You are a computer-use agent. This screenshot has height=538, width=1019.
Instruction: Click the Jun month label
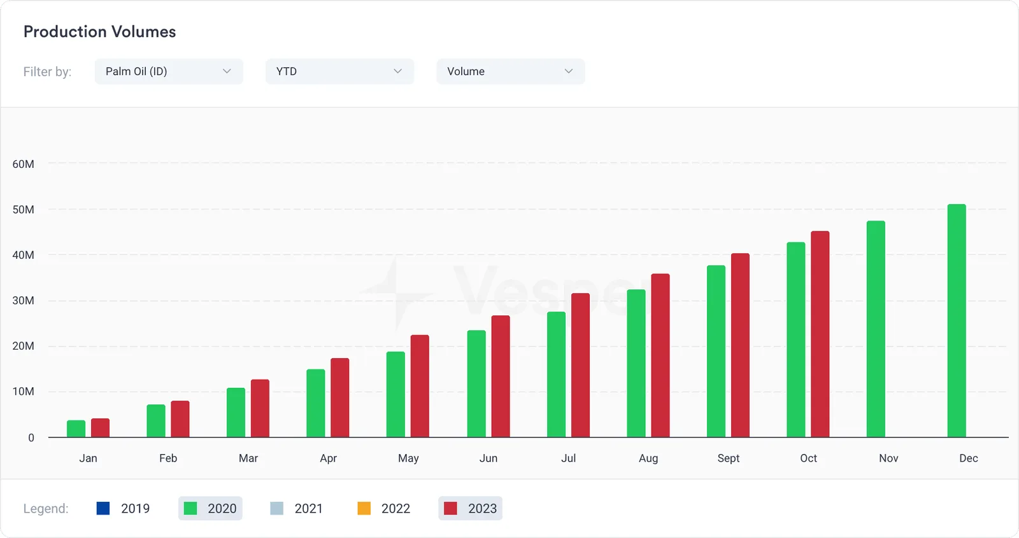click(488, 458)
